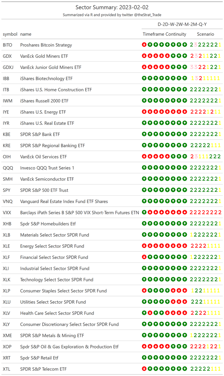The image size is (224, 376).
Task: Click scenario '13211111' in the IBB row
Action: coord(206,78)
